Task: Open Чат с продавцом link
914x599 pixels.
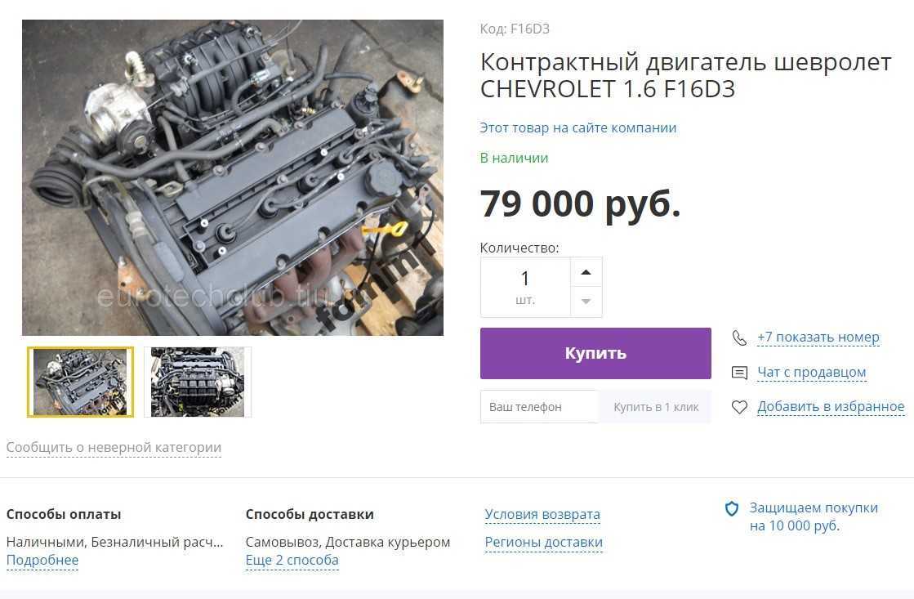Action: point(811,372)
